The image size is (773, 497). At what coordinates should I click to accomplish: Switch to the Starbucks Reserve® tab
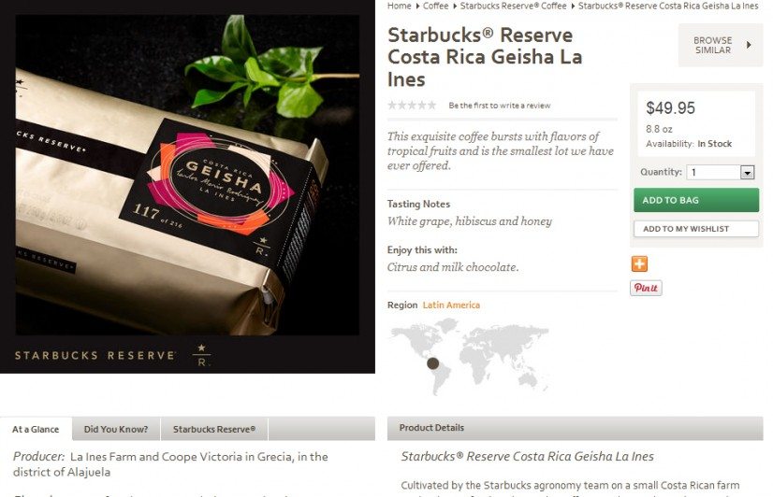(x=214, y=429)
